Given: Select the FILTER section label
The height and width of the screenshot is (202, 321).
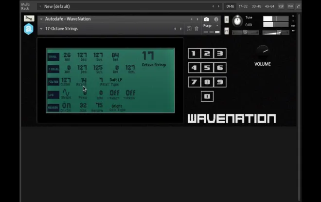Looking at the screenshot, I should (x=53, y=82).
